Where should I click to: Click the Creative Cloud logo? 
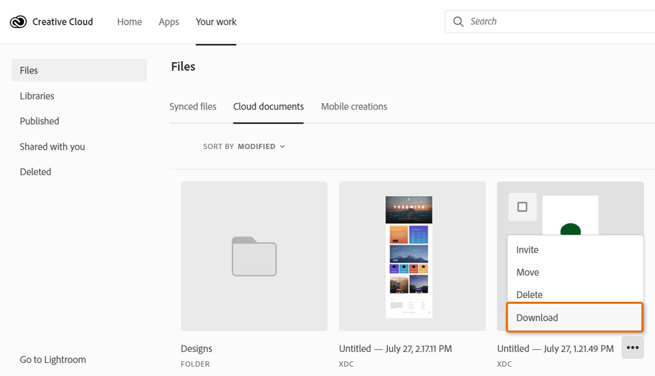click(x=18, y=21)
